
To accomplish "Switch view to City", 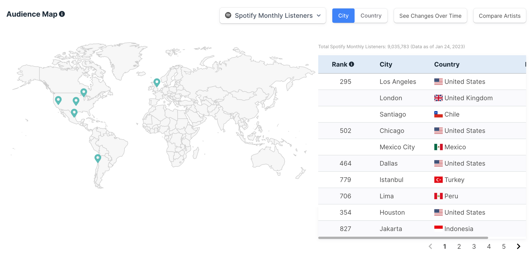I will [x=343, y=16].
